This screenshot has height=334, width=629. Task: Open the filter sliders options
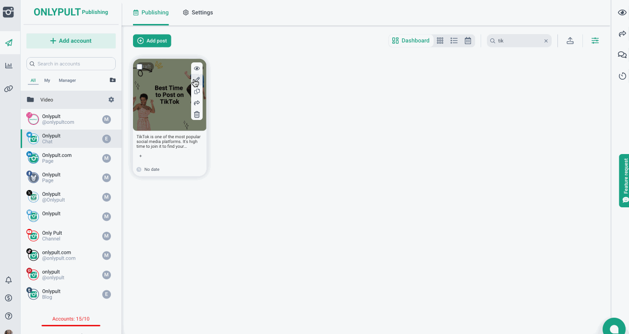pos(595,41)
